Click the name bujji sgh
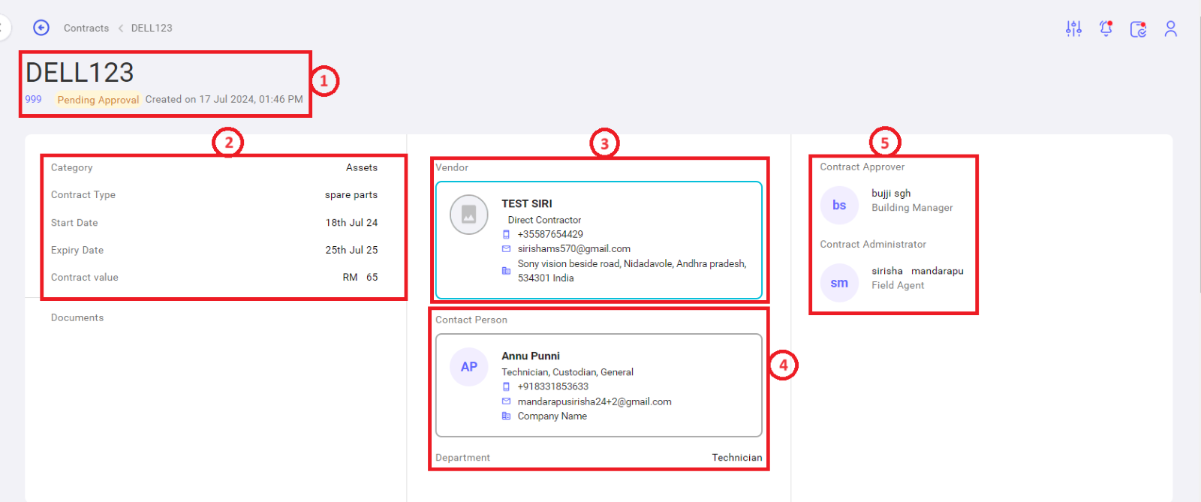This screenshot has height=502, width=1201. (x=891, y=193)
